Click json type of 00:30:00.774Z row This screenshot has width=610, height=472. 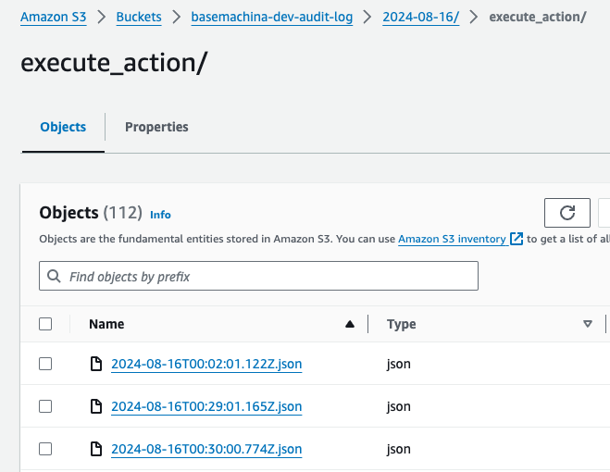tap(399, 449)
